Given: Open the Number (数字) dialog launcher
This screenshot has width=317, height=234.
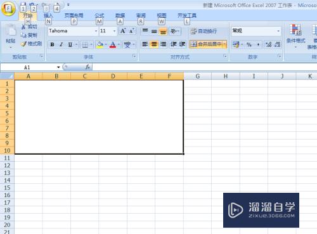Looking at the screenshot, I should coord(280,56).
